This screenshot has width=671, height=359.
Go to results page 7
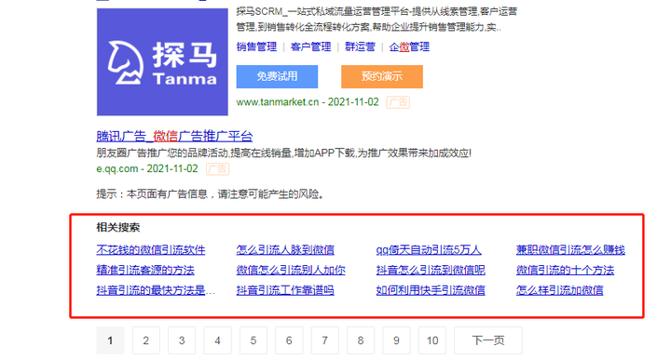[x=325, y=340]
